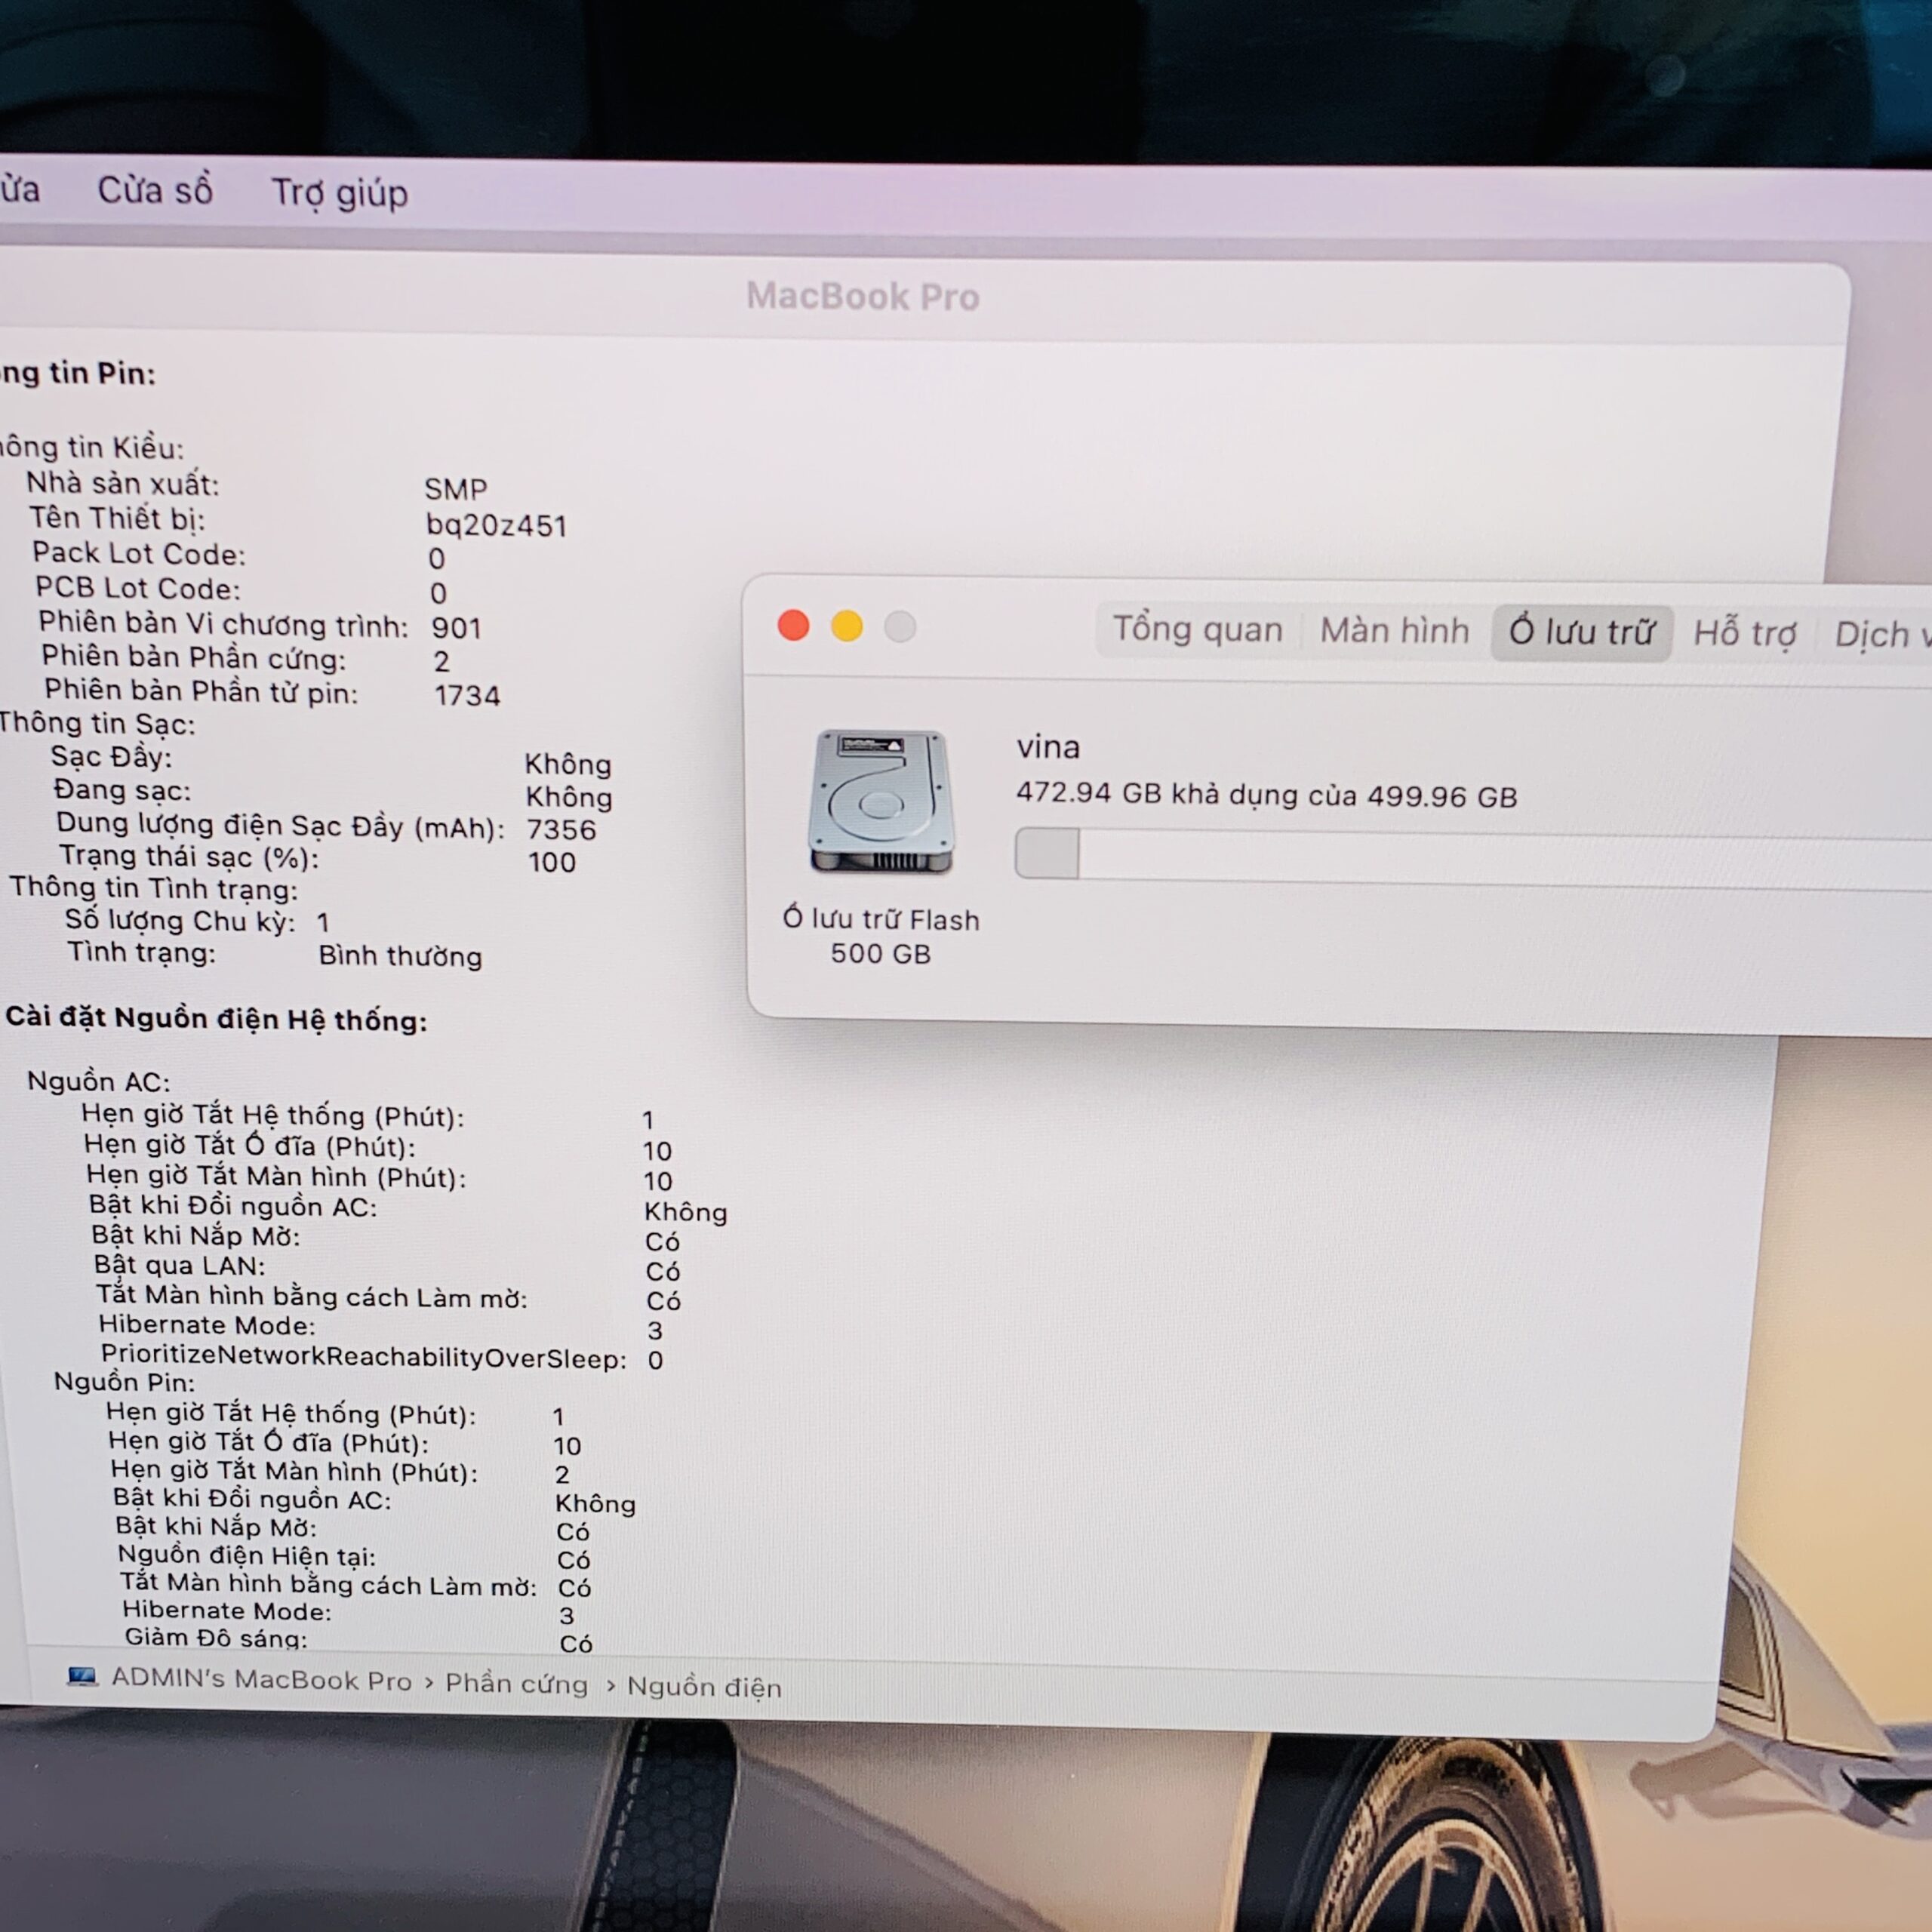Click ADMIN's MacBook Pro in path bar
This screenshot has height=1932, width=1932.
click(x=261, y=1679)
